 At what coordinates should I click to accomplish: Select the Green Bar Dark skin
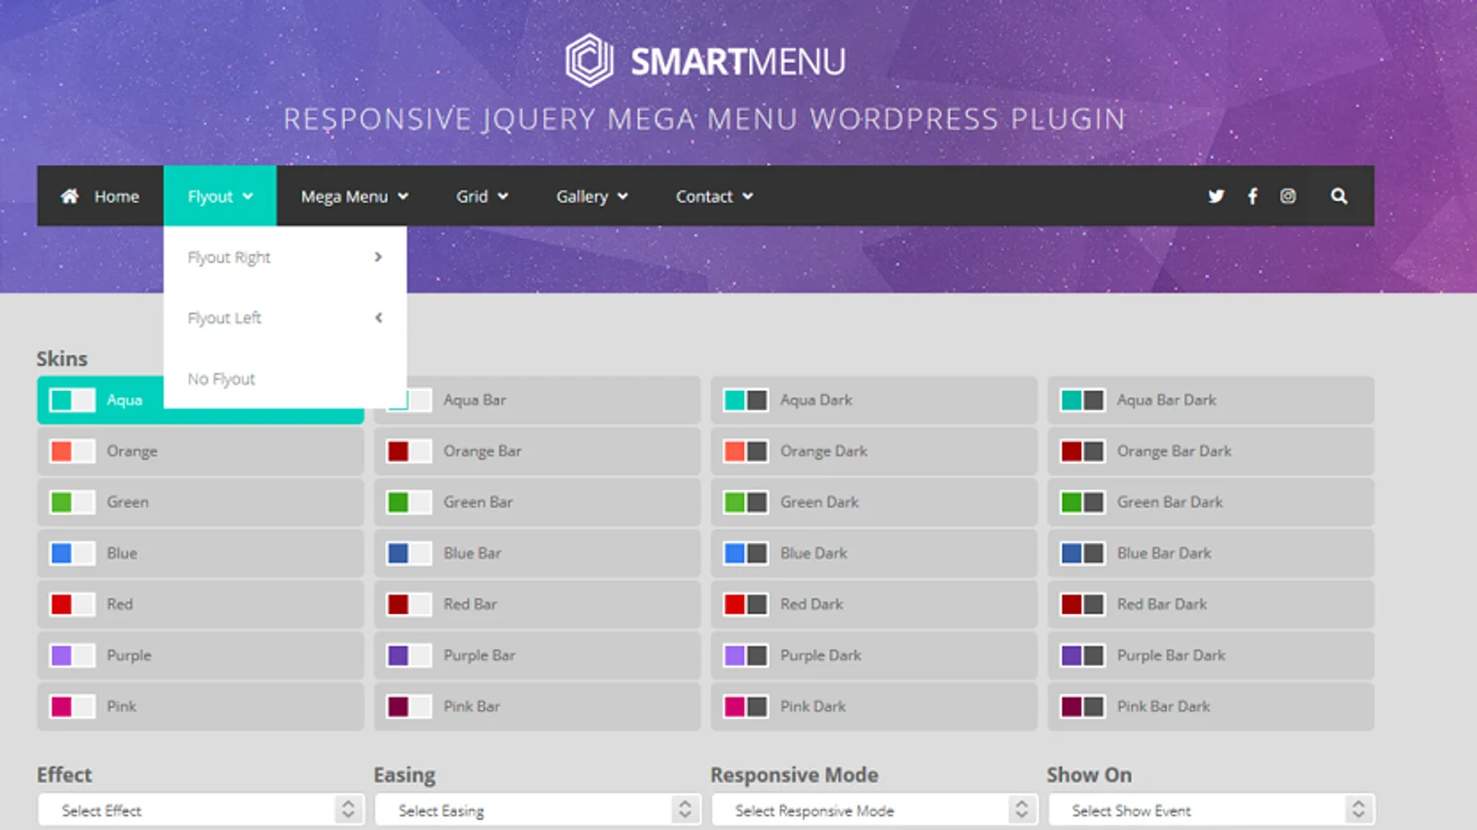[1211, 502]
